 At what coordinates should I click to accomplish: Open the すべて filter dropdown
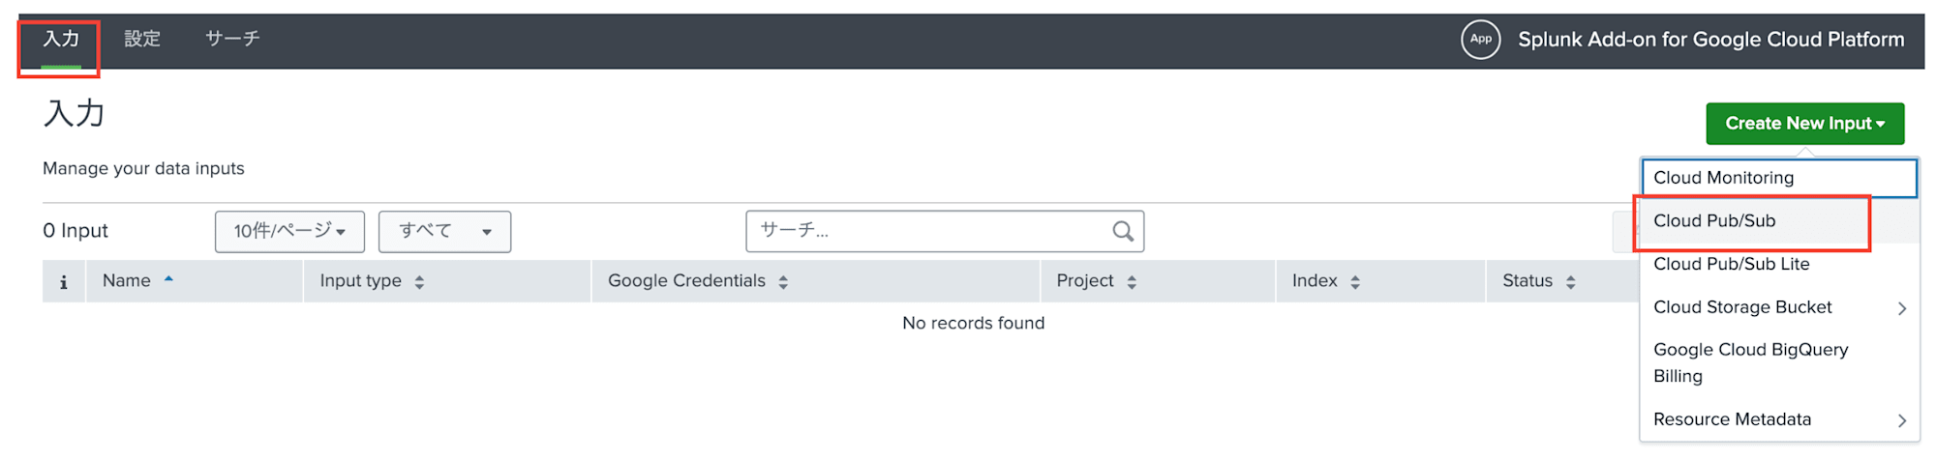pos(444,232)
